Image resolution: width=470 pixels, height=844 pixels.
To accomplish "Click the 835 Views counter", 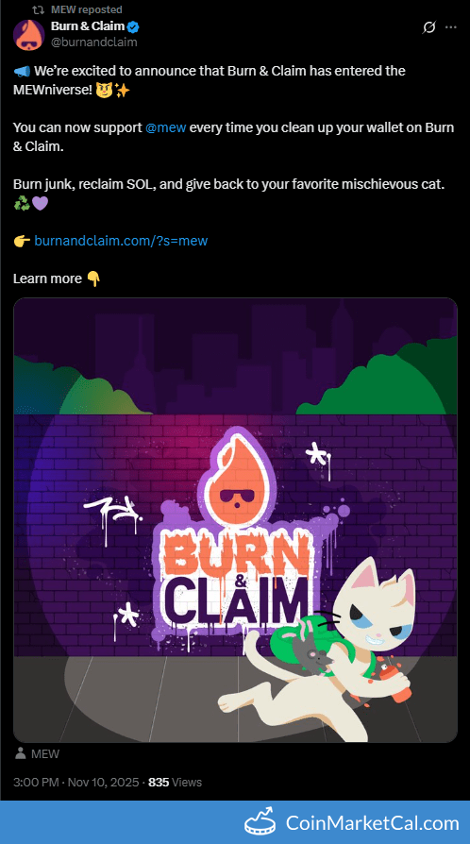I will 175,782.
